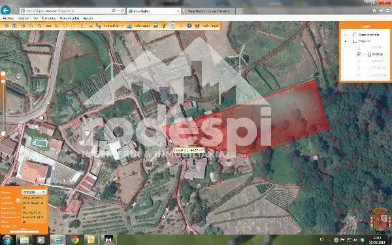Viewport: 392px width, 245px height.
Task: Toggle the Capas vectoriales checkbox
Action: [355, 35]
